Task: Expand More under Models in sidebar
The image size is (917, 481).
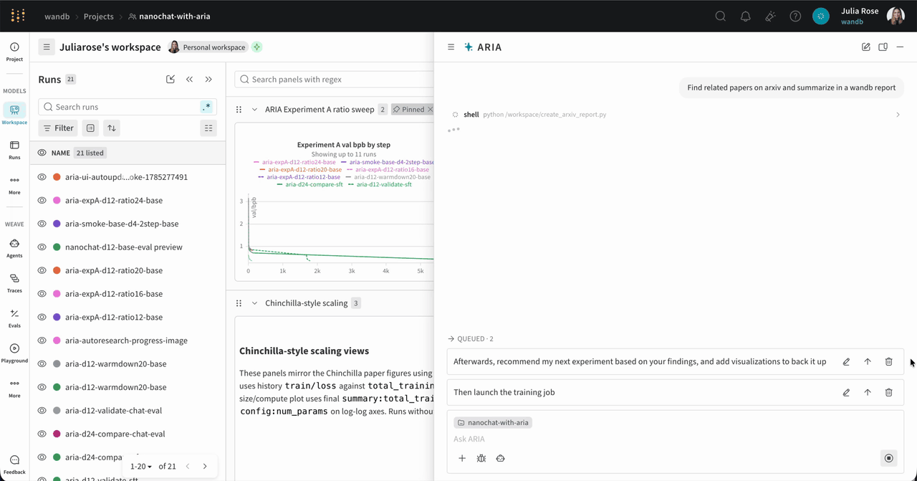Action: tap(14, 184)
